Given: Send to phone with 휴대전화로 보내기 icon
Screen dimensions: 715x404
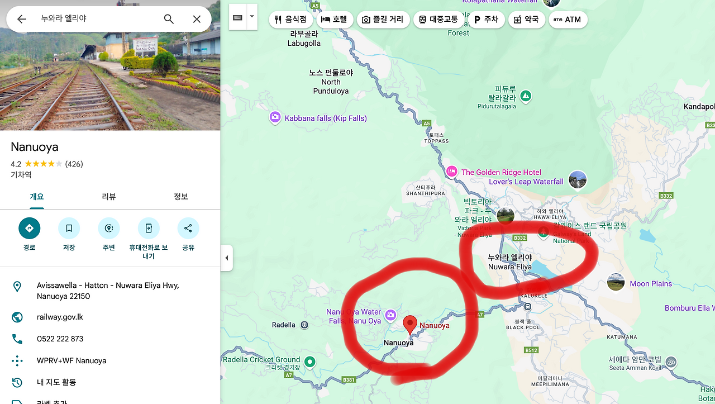Looking at the screenshot, I should [149, 228].
